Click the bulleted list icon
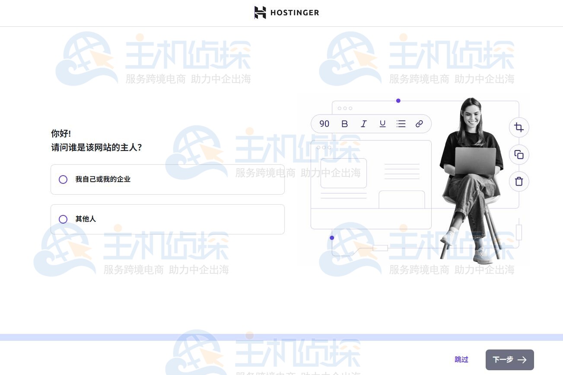563x375 pixels. (401, 124)
